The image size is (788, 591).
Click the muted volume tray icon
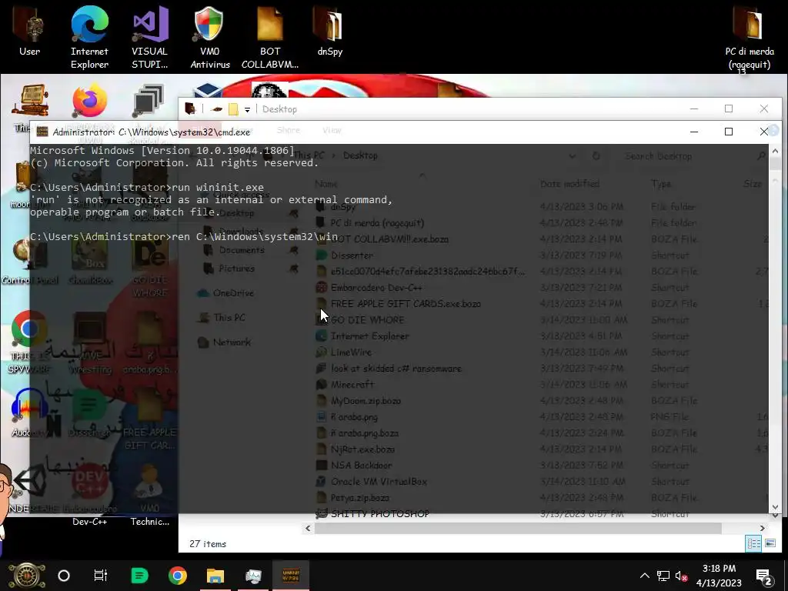pyautogui.click(x=682, y=576)
